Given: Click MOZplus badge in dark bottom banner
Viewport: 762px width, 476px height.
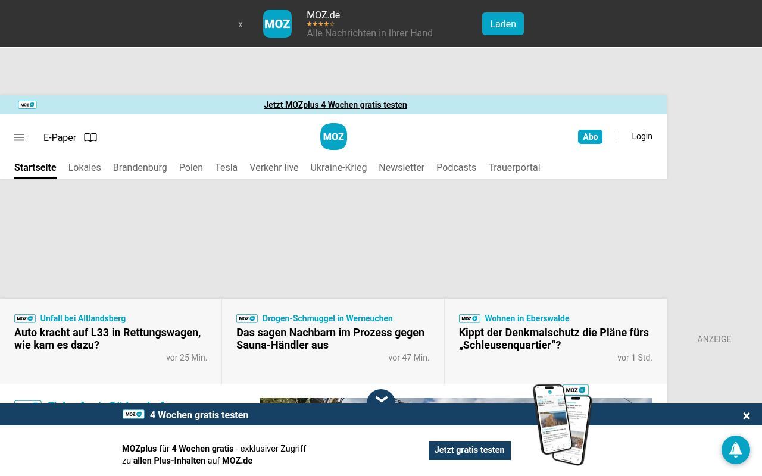Looking at the screenshot, I should coord(134,414).
